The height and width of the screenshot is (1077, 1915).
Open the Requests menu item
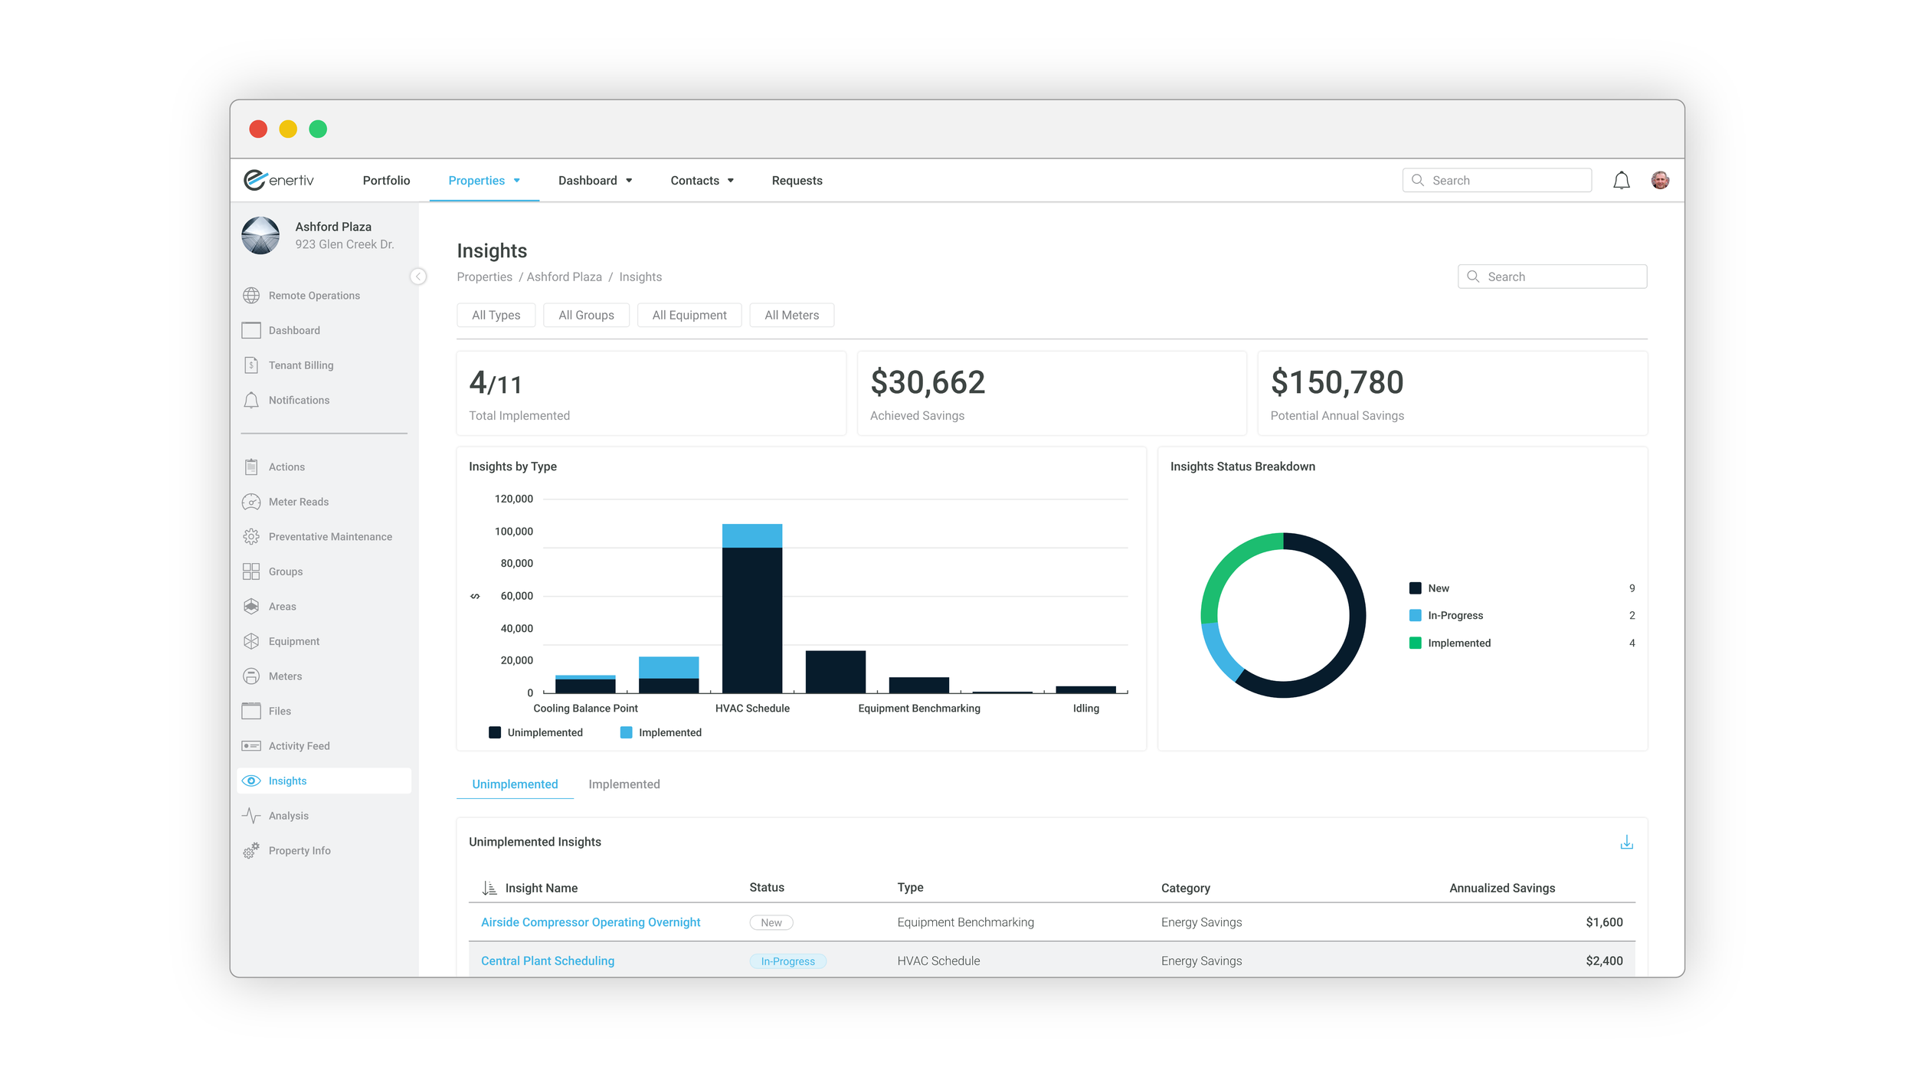[797, 181]
